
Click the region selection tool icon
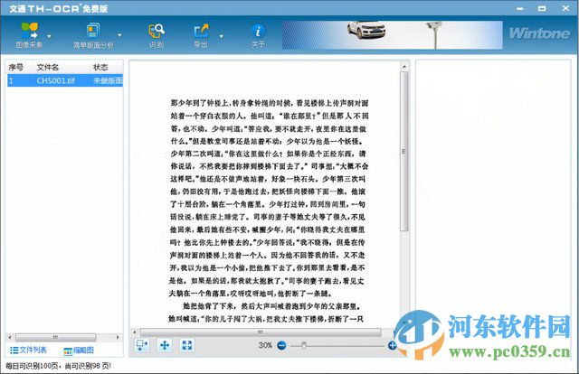142,345
